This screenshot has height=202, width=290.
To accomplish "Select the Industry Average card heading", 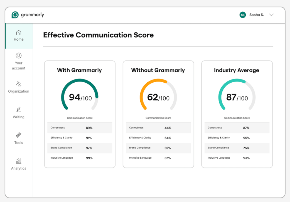I will (237, 70).
